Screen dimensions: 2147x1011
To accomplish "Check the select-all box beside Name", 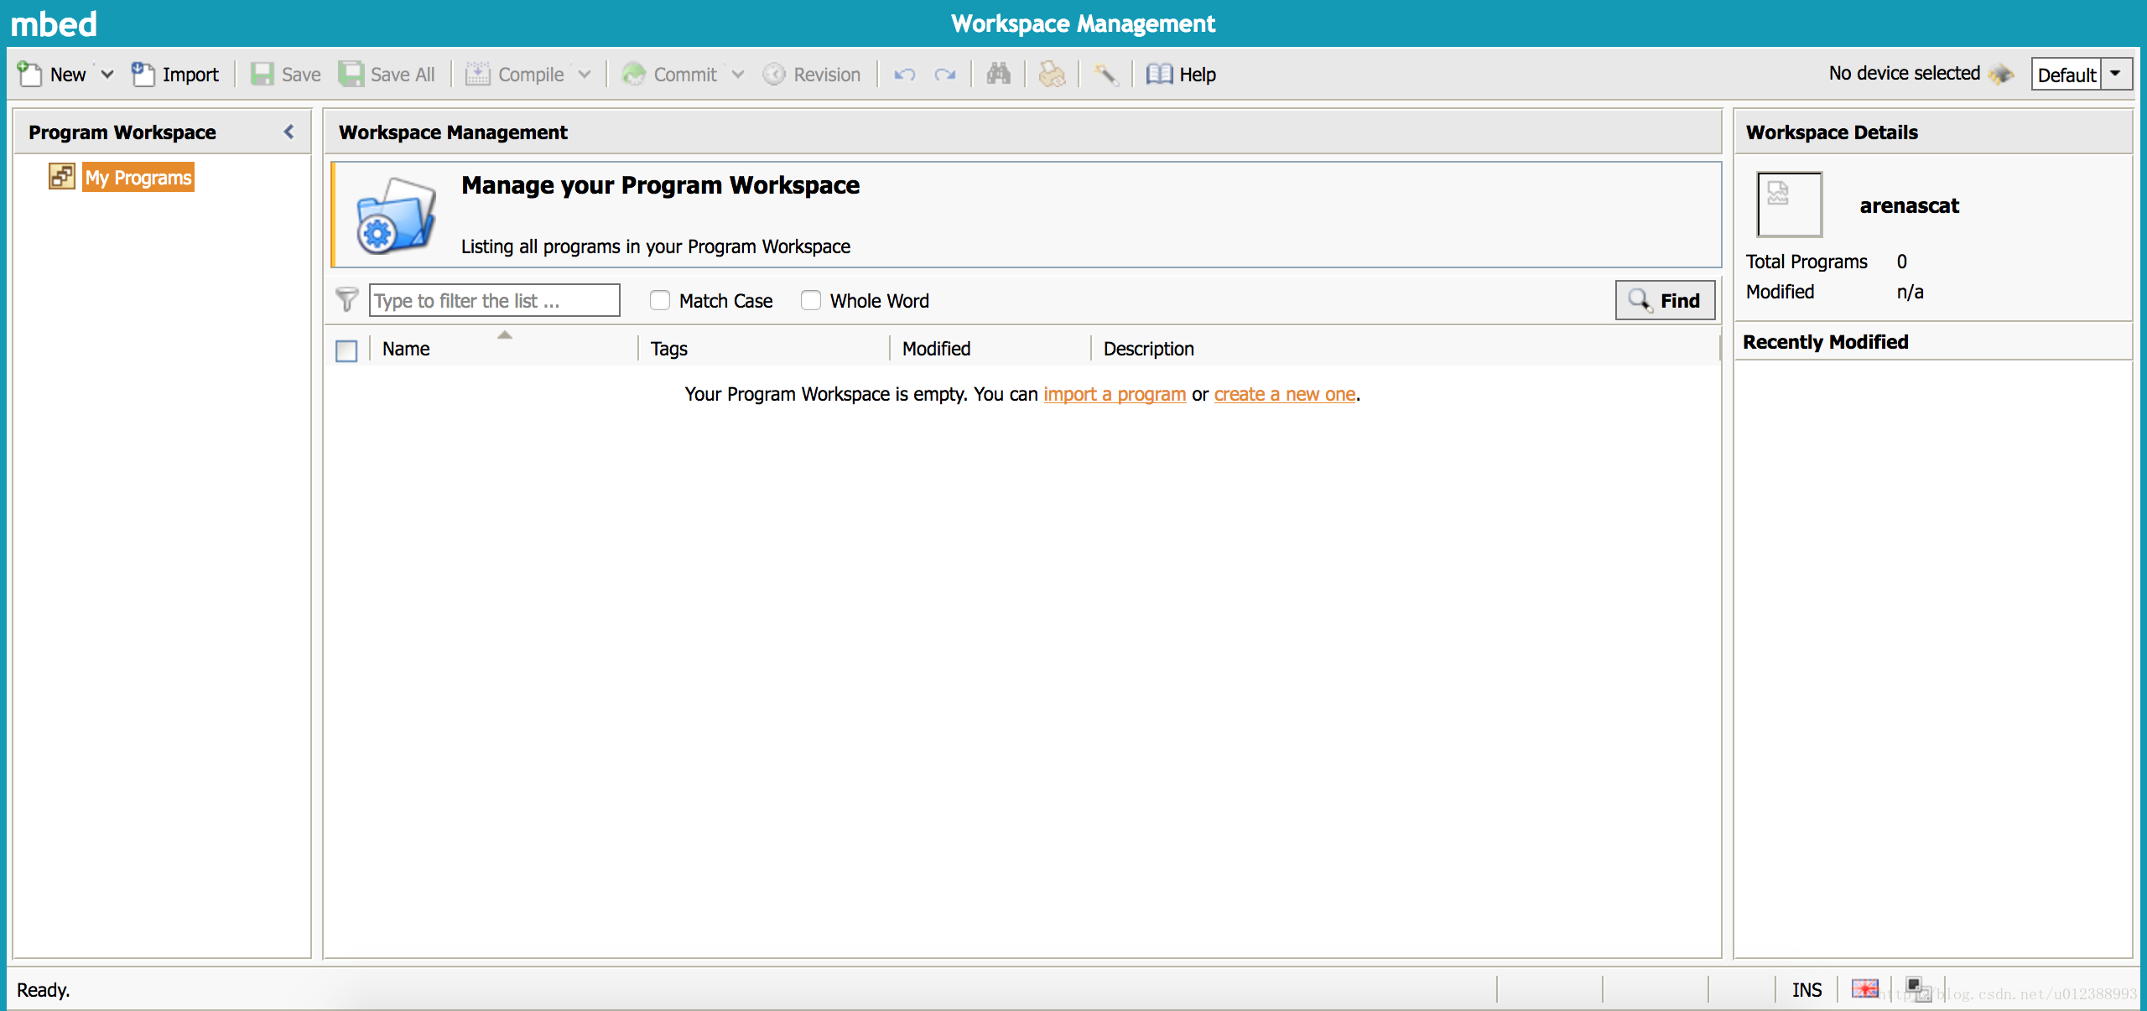I will tap(346, 350).
